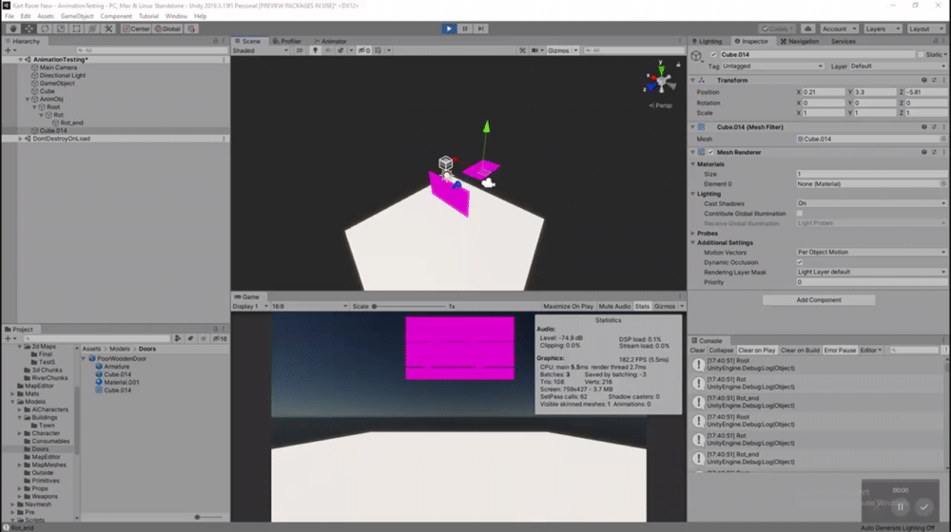The image size is (951, 532).
Task: Open Mesh object picker circle
Action: tap(943, 139)
